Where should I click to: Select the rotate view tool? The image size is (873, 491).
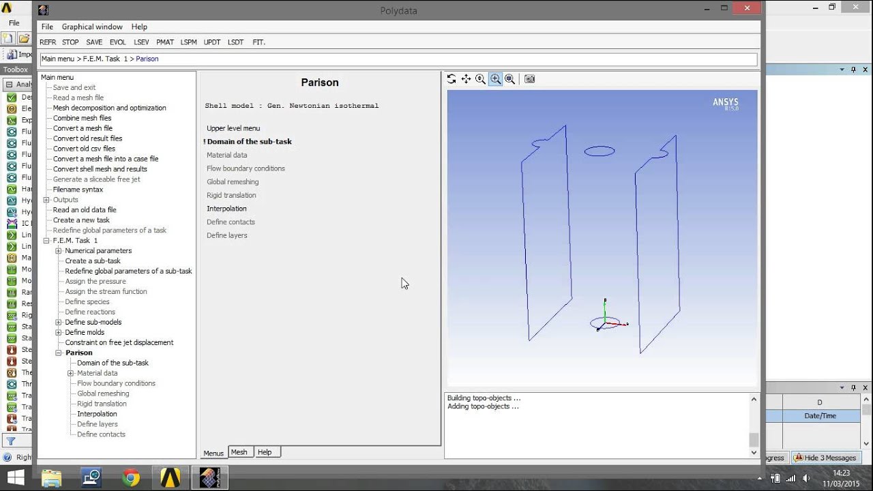(x=452, y=79)
